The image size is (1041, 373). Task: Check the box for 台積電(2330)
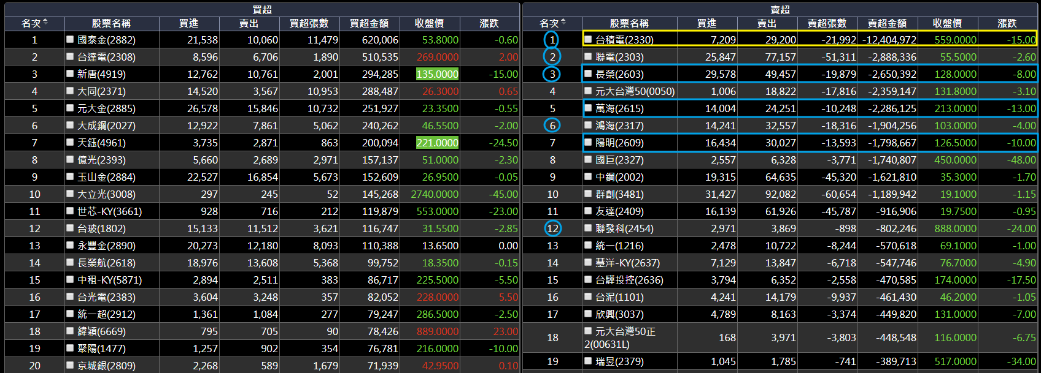(588, 40)
